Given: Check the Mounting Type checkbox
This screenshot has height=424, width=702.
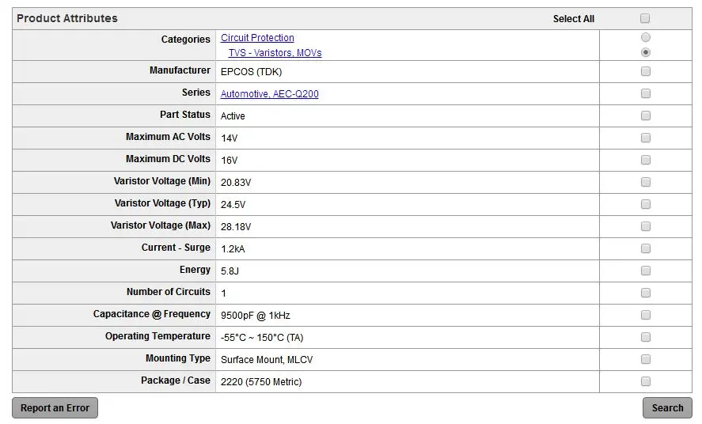Looking at the screenshot, I should 646,359.
